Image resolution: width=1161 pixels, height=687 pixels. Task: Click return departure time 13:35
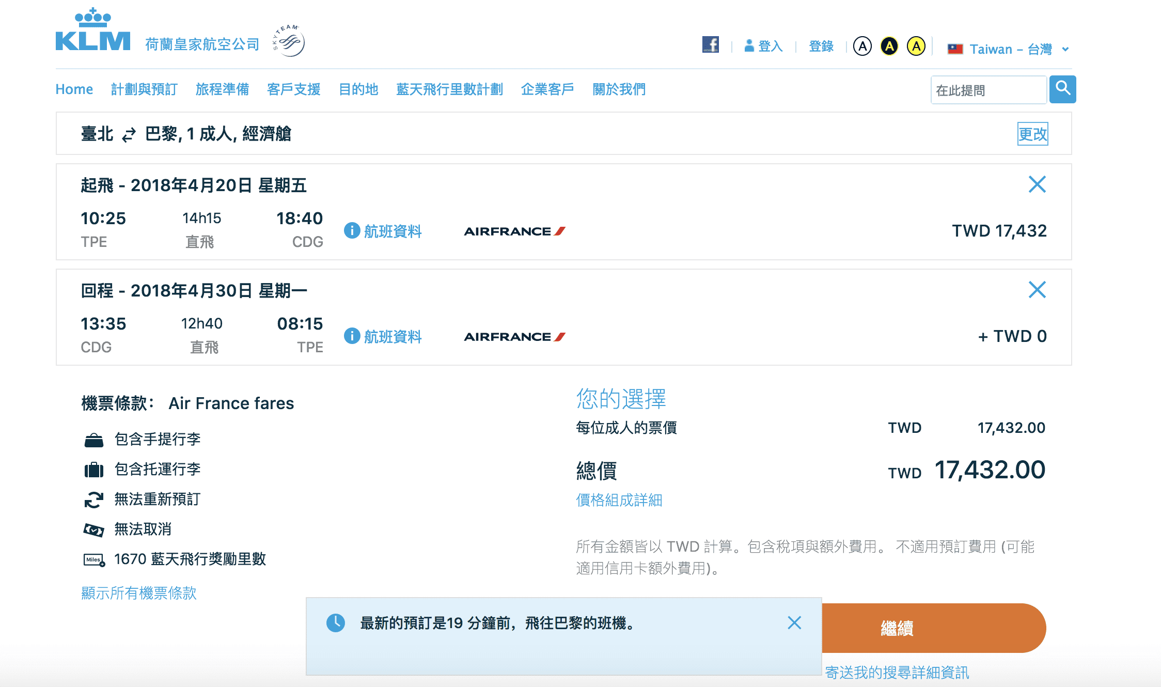point(103,324)
